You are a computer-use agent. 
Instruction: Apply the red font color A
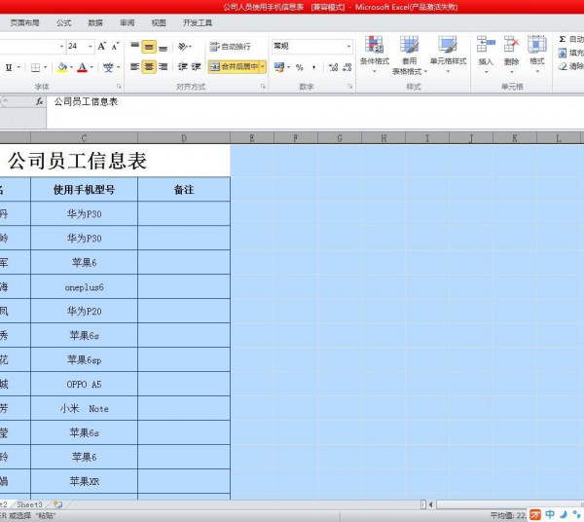pos(83,67)
